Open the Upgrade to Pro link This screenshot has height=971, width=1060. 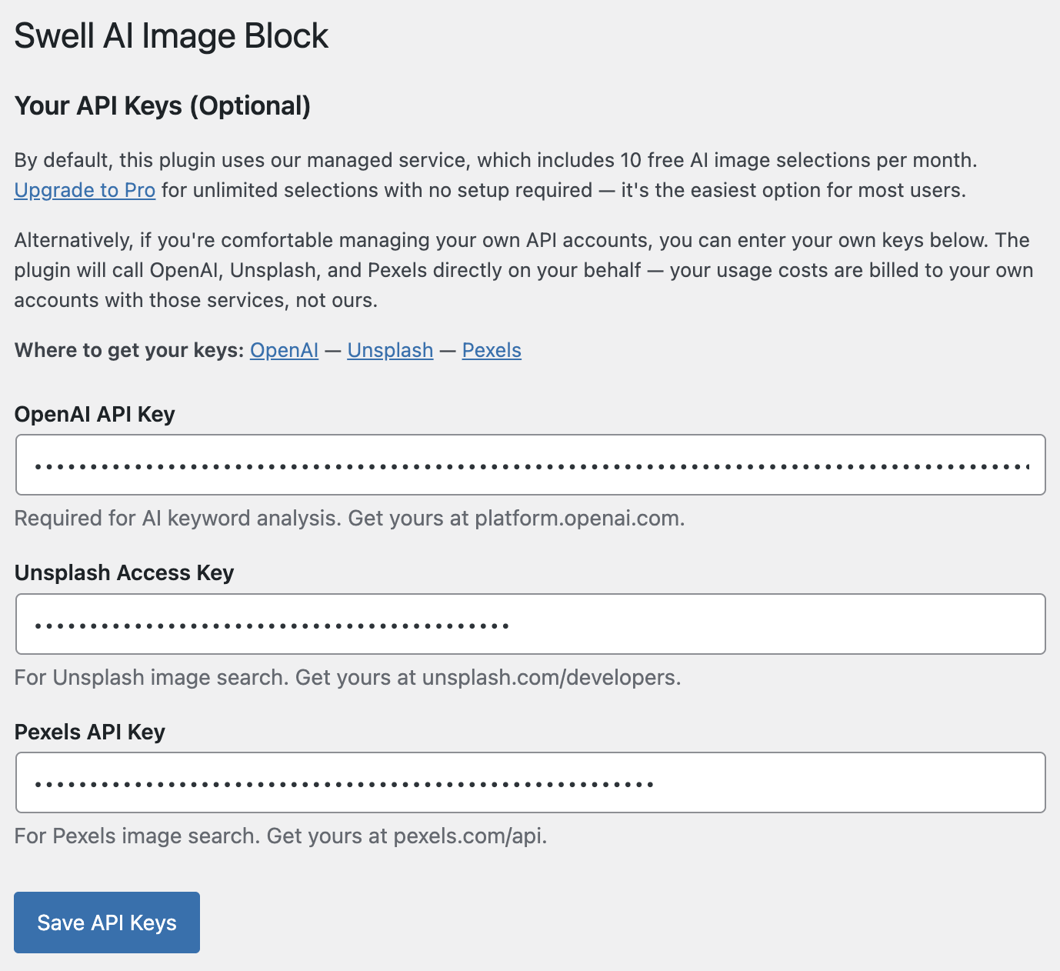tap(84, 190)
